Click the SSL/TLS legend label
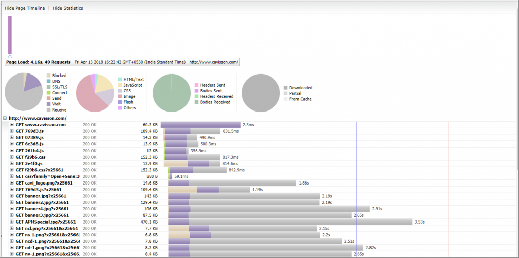The height and width of the screenshot is (258, 519). pos(59,87)
